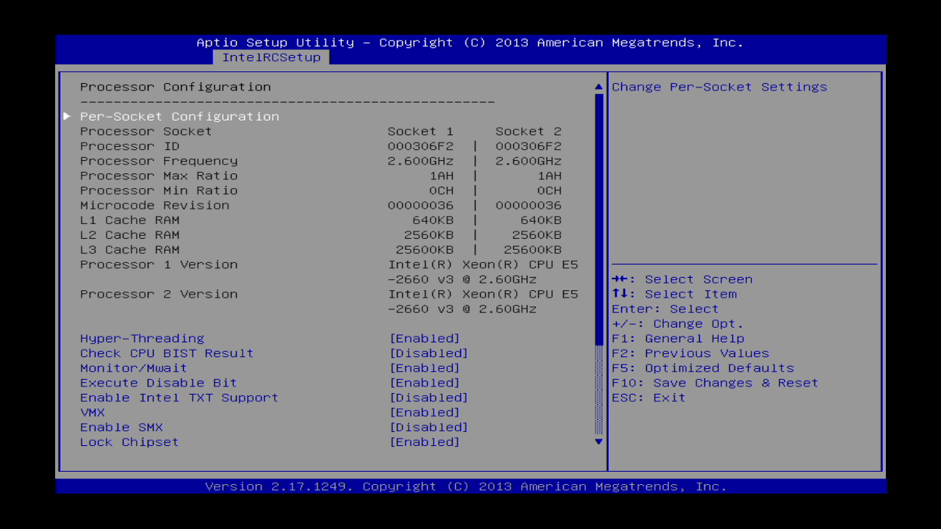Select Execute Disable Bit label
This screenshot has width=941, height=529.
coord(159,383)
